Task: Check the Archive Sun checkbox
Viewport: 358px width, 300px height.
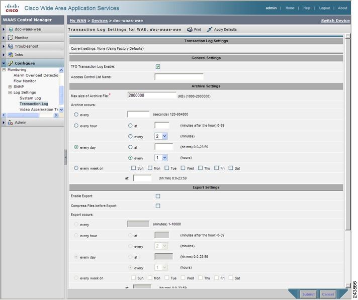Action: click(x=134, y=168)
